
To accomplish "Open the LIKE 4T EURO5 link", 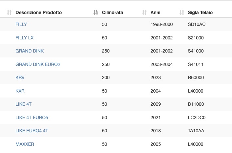I will (32, 118).
